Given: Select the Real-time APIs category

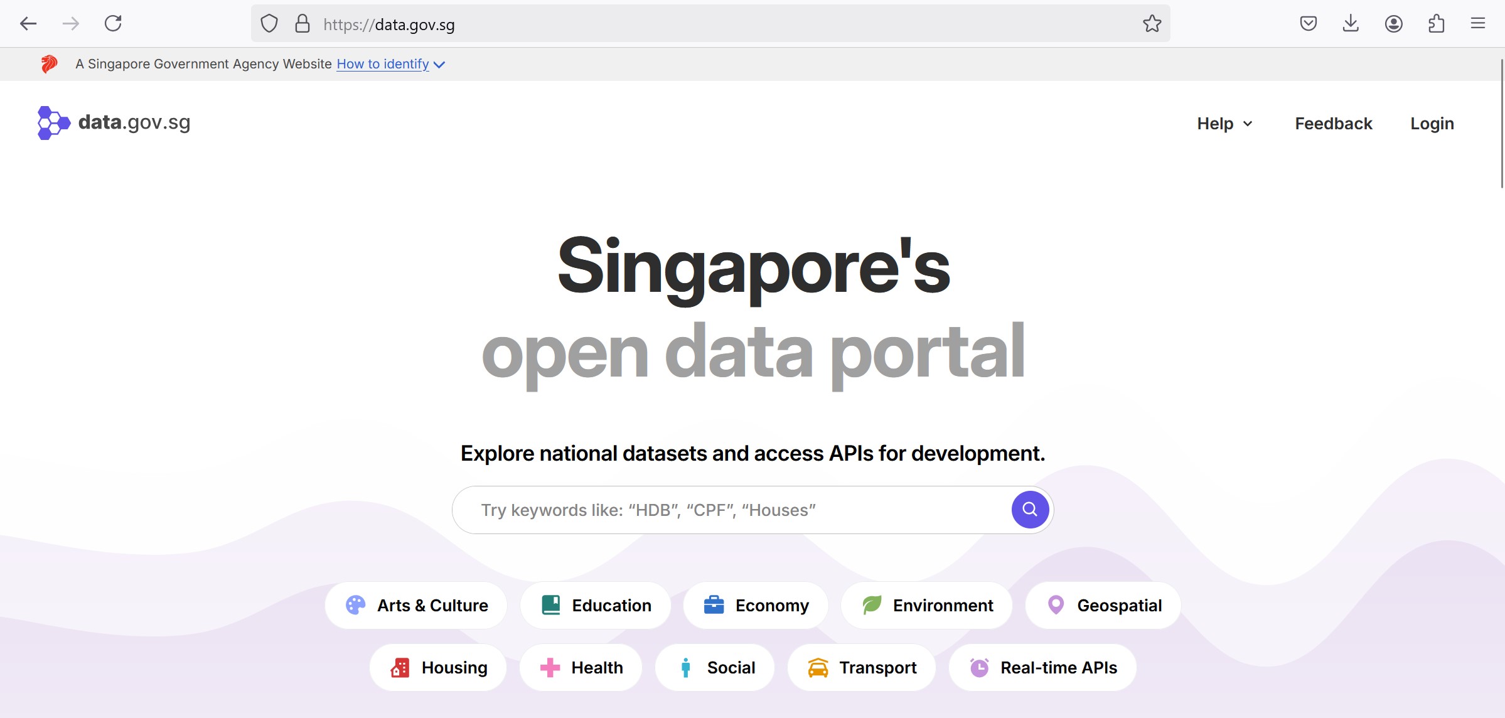Looking at the screenshot, I should pyautogui.click(x=1042, y=667).
